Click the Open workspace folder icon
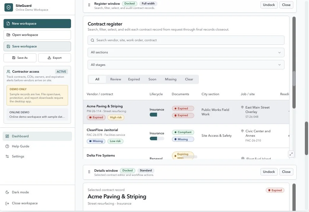Image resolution: width=309 pixels, height=212 pixels. (8, 35)
